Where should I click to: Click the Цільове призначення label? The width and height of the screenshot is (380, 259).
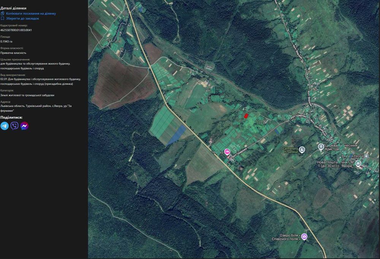click(x=15, y=59)
